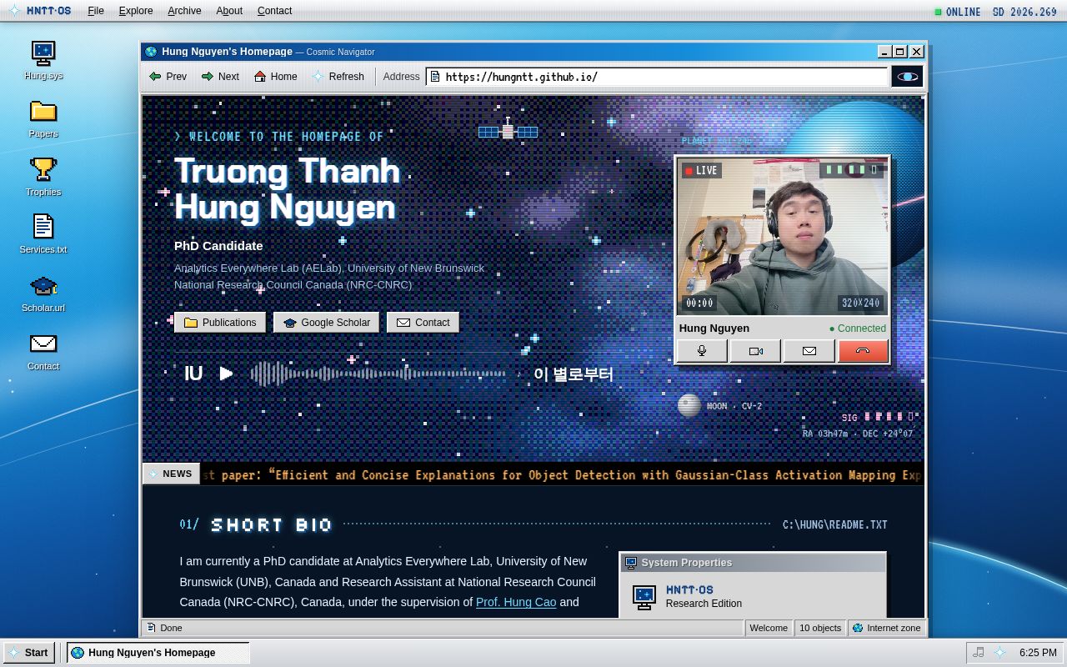Open the Hung.sys desktop icon

pos(43,61)
